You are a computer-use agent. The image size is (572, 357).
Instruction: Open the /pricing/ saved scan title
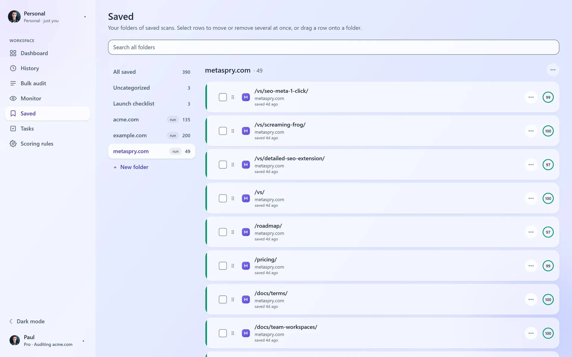click(x=266, y=259)
